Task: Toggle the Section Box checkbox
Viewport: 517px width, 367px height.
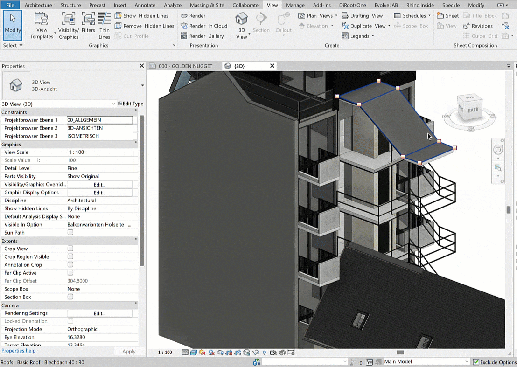Action: click(70, 297)
